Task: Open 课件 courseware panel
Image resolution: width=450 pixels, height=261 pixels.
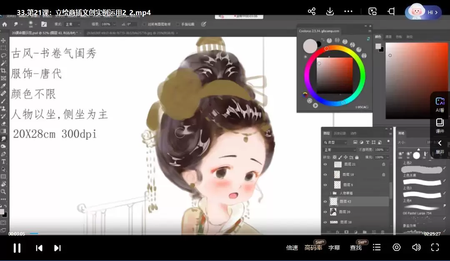Action: (440, 126)
